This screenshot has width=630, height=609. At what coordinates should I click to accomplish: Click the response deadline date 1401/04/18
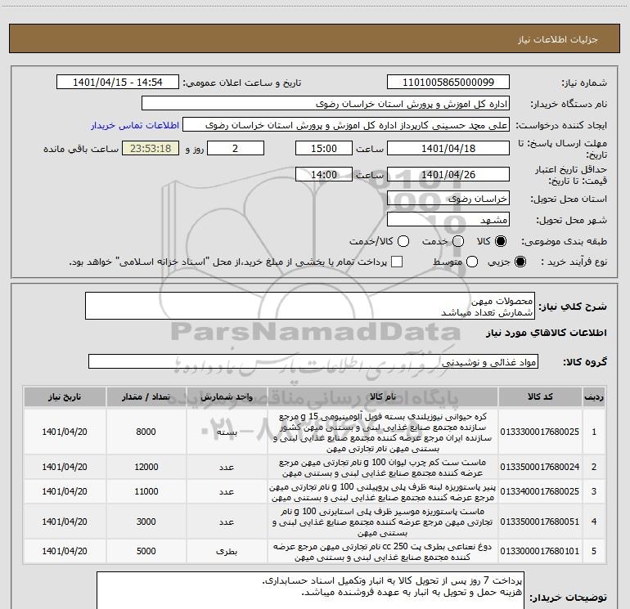448,148
